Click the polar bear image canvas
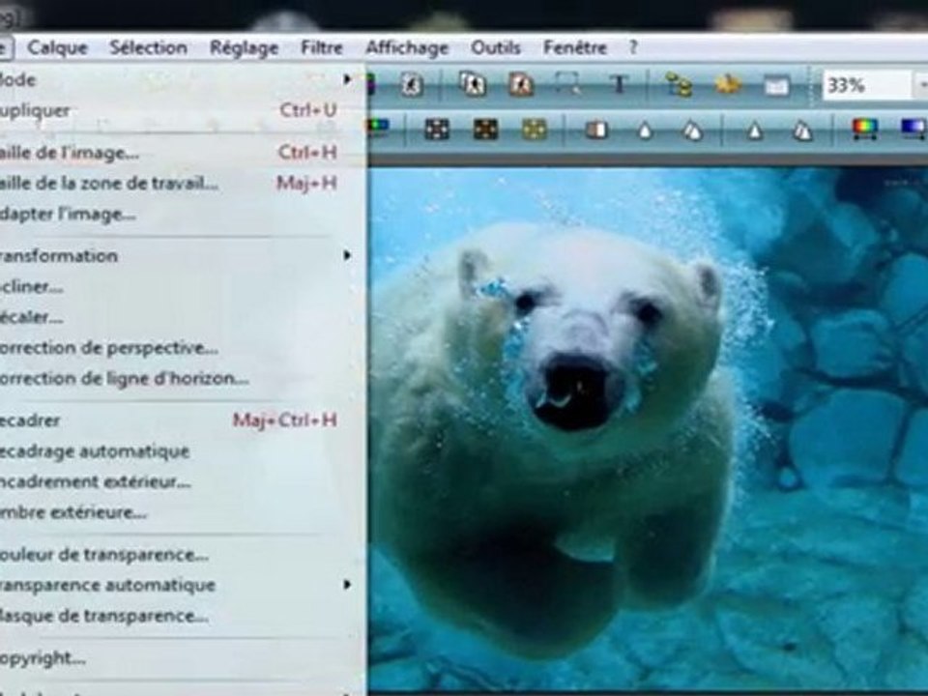Screen dimensions: 928x696 pyautogui.click(x=648, y=429)
